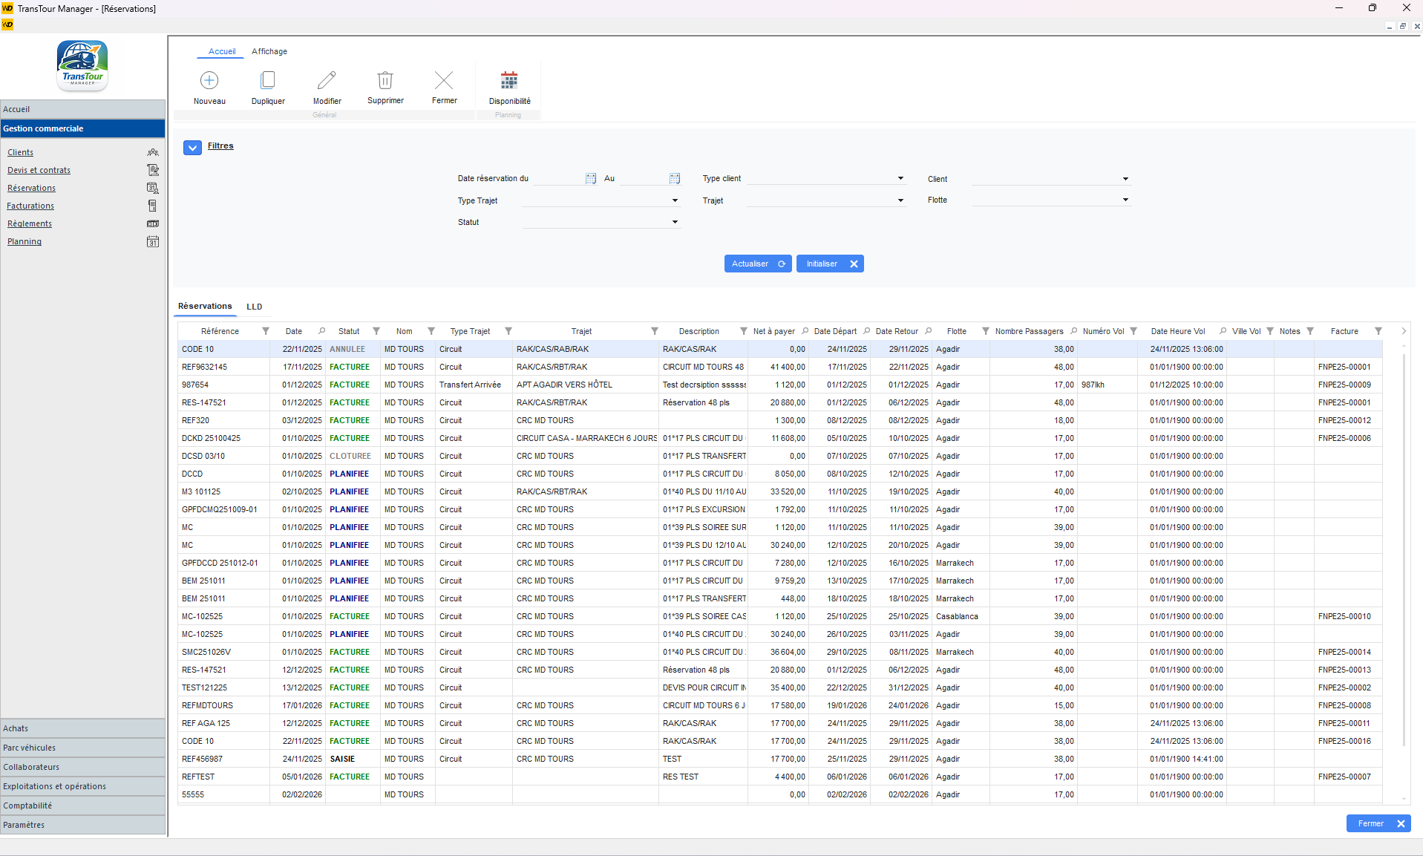Click the Nouveau plus icon
This screenshot has height=856, width=1423.
pyautogui.click(x=209, y=80)
